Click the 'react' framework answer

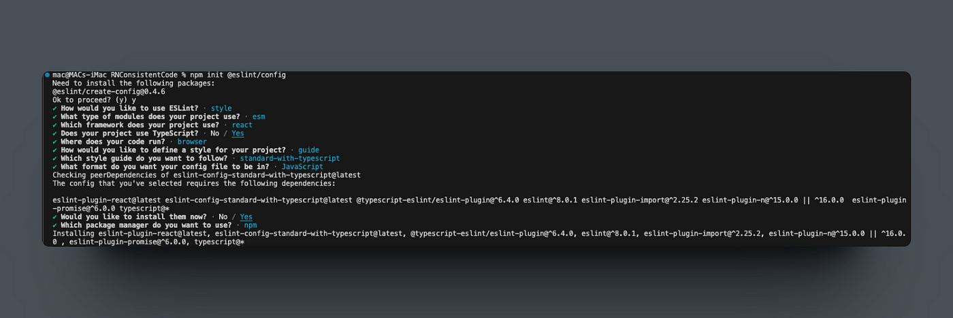(x=242, y=125)
